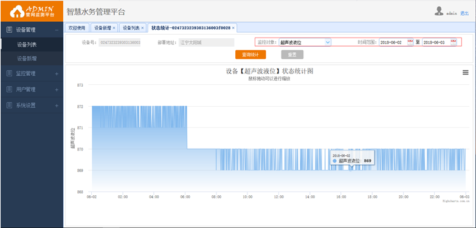
Task: Click the x-axis label 12:00
Action: (278, 197)
